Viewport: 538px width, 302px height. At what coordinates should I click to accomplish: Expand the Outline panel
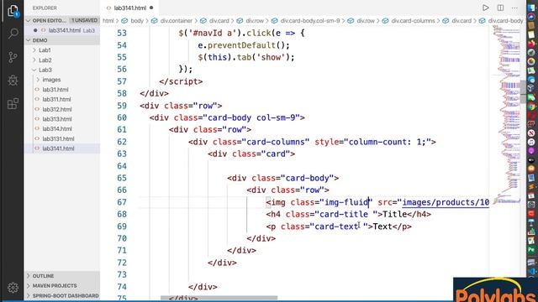pyautogui.click(x=28, y=276)
